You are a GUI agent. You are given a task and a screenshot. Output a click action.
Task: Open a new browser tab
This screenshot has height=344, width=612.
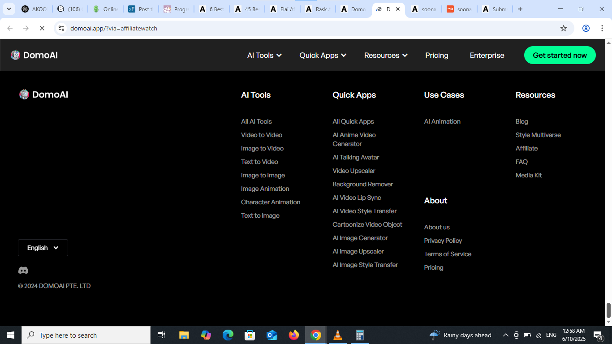pyautogui.click(x=520, y=9)
